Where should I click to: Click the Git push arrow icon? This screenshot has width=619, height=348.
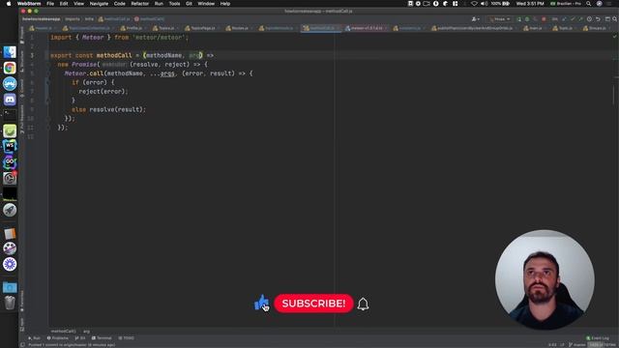(580, 19)
